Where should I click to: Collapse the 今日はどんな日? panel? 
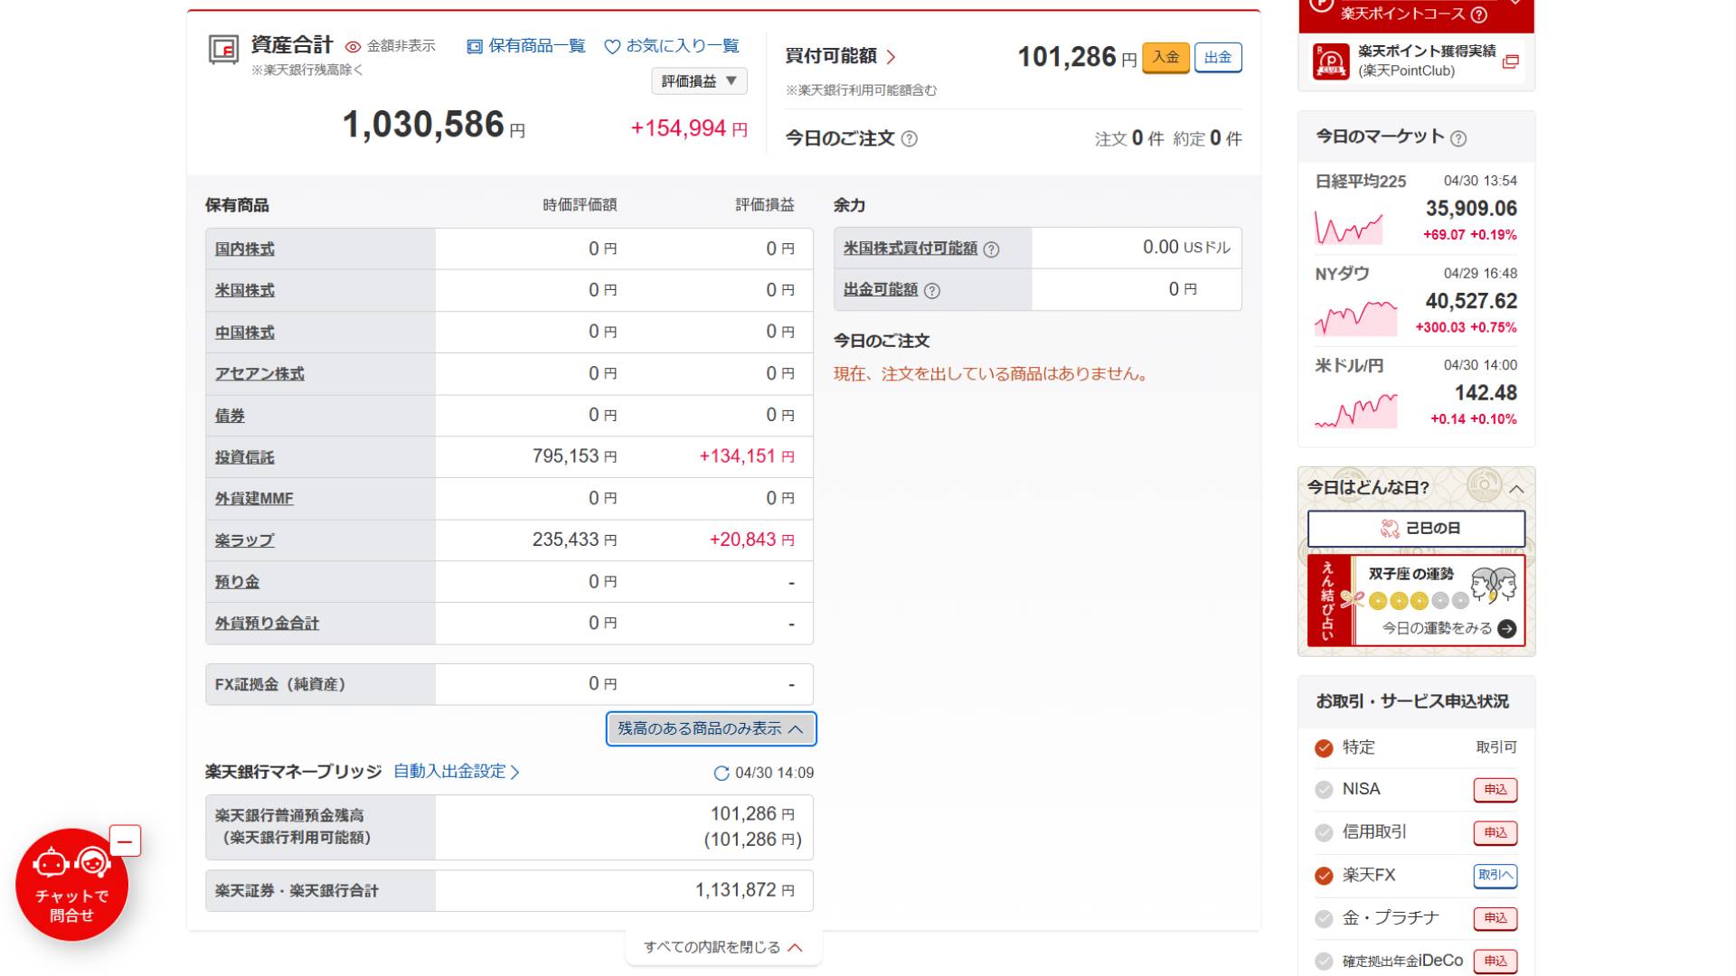coord(1516,489)
